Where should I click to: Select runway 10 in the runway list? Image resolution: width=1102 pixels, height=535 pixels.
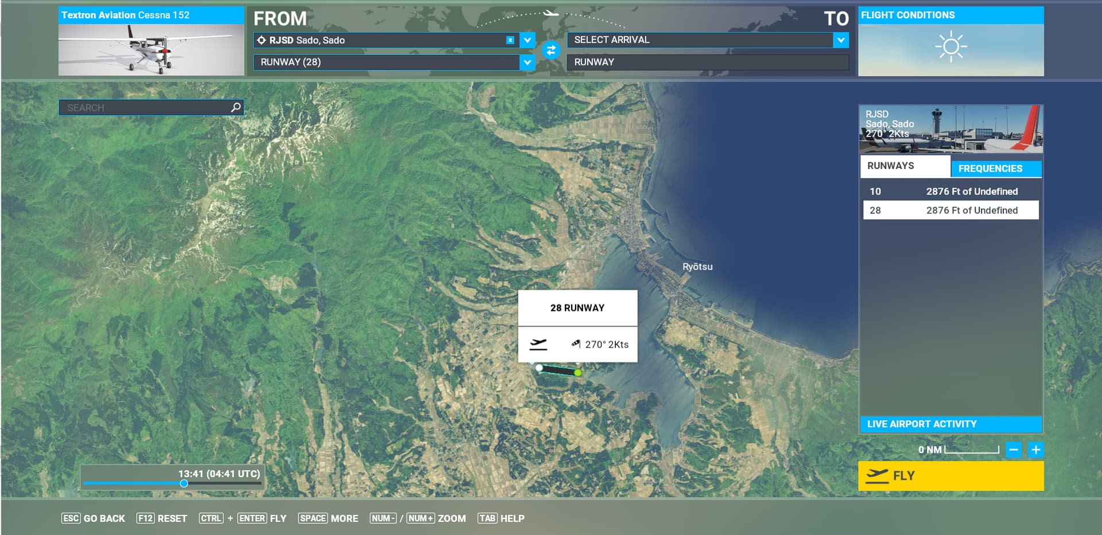point(950,192)
